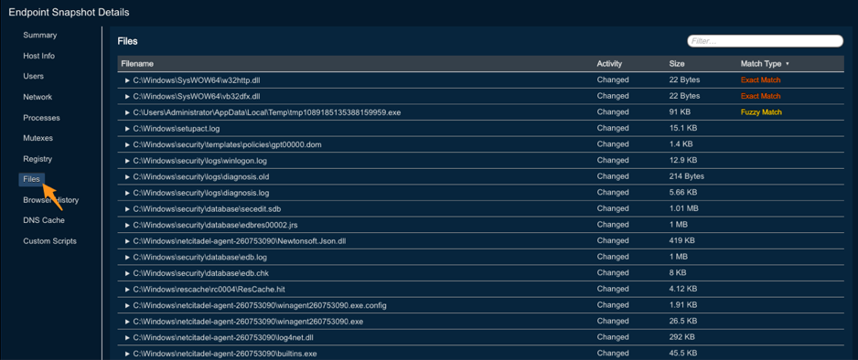
Task: Open the Users section
Action: pyautogui.click(x=33, y=77)
